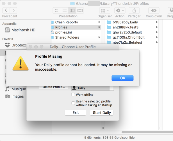Select the Crash Reports folder
This screenshot has height=141, width=173.
point(76,22)
